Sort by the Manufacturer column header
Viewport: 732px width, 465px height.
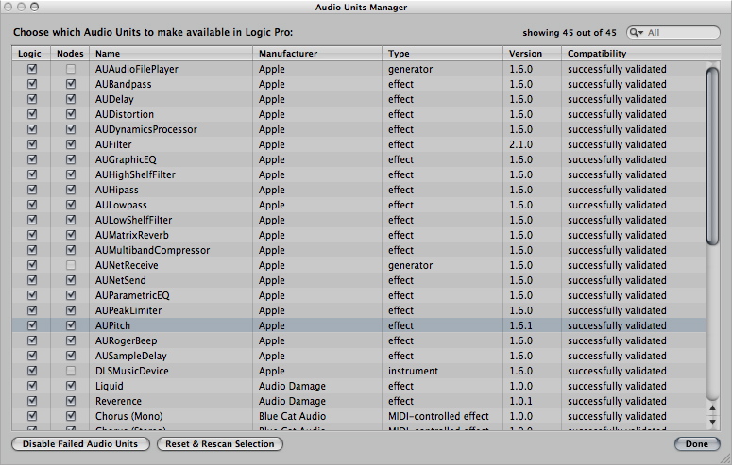point(317,54)
